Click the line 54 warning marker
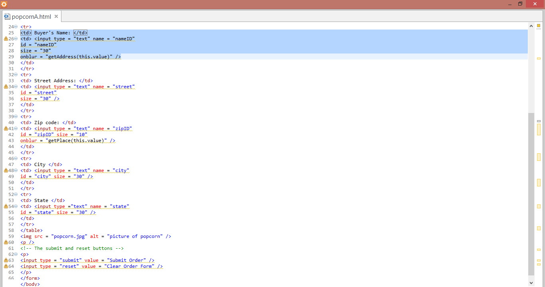Image resolution: width=545 pixels, height=287 pixels. click(x=6, y=206)
